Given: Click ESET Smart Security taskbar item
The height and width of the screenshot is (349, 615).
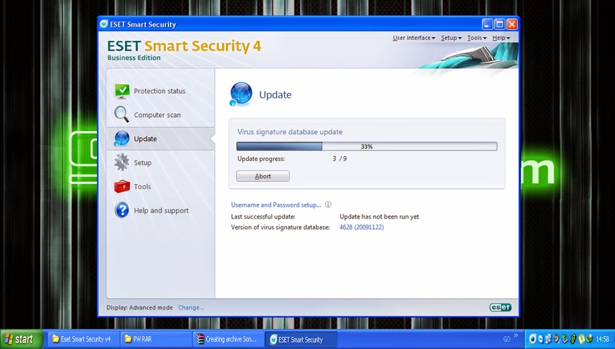Looking at the screenshot, I should pos(301,339).
